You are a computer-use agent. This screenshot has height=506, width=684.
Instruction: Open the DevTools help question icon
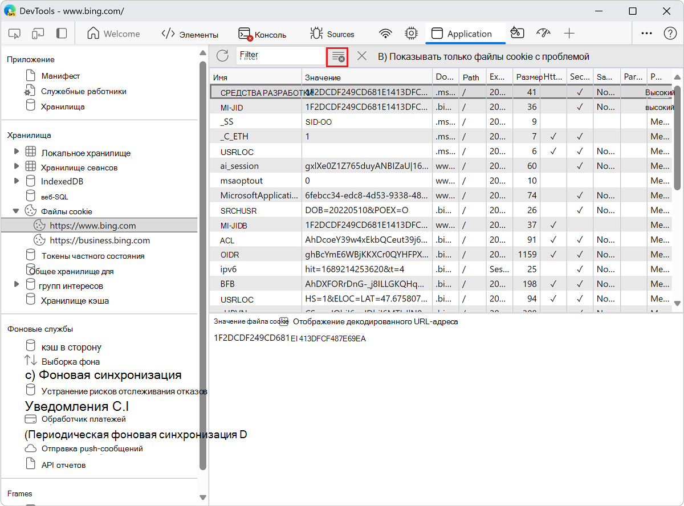(670, 34)
